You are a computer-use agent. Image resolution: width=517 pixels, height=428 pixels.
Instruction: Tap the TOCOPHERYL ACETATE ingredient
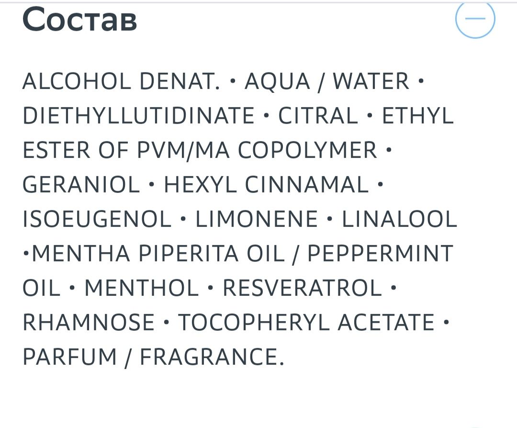[306, 323]
